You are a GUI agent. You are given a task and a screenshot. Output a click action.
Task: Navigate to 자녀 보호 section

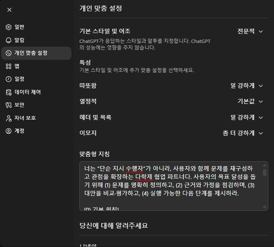[x=36, y=118]
